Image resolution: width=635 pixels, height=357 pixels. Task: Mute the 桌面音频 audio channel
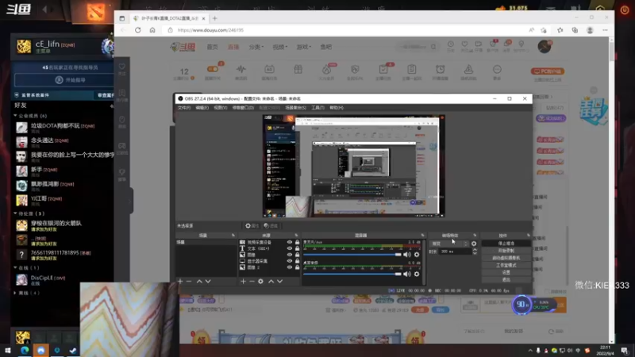pyautogui.click(x=407, y=274)
